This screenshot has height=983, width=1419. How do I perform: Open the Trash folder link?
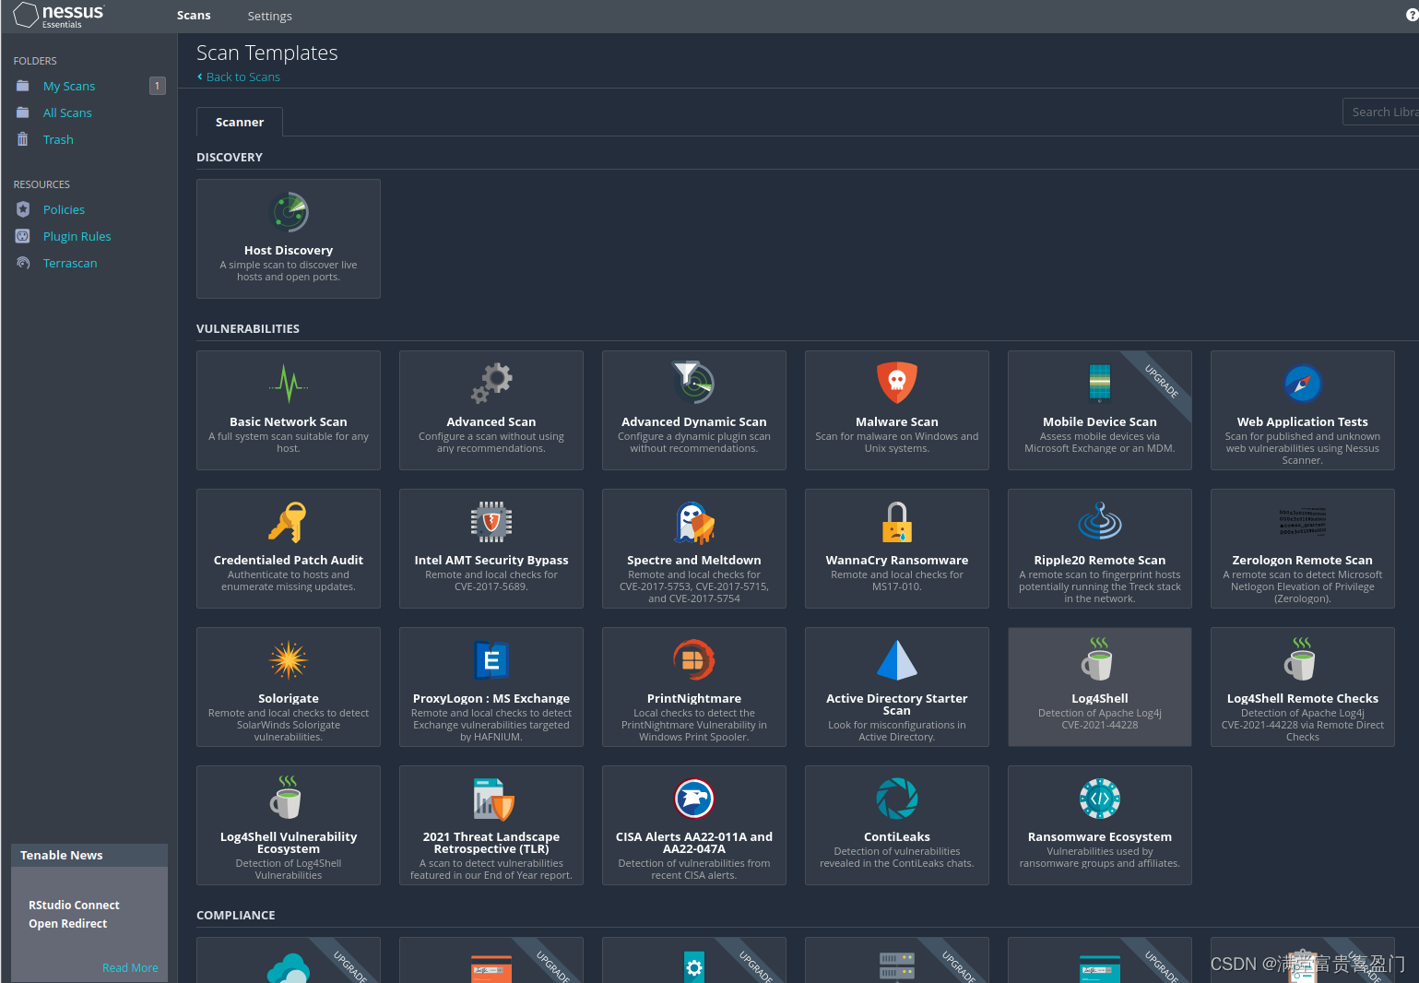tap(58, 139)
